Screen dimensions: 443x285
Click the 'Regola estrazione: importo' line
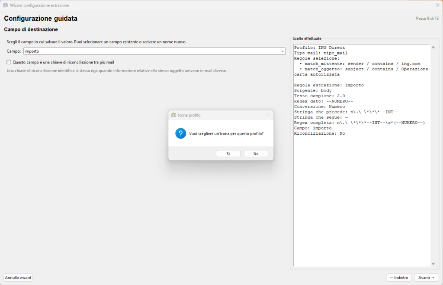[x=329, y=85]
